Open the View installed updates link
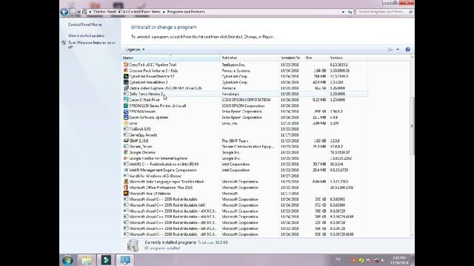The width and height of the screenshot is (474, 266). (x=86, y=35)
